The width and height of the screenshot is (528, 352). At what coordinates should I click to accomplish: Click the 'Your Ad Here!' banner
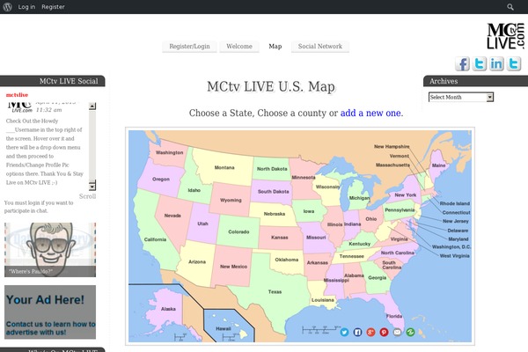click(50, 312)
